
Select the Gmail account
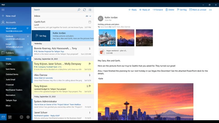pos(16,46)
